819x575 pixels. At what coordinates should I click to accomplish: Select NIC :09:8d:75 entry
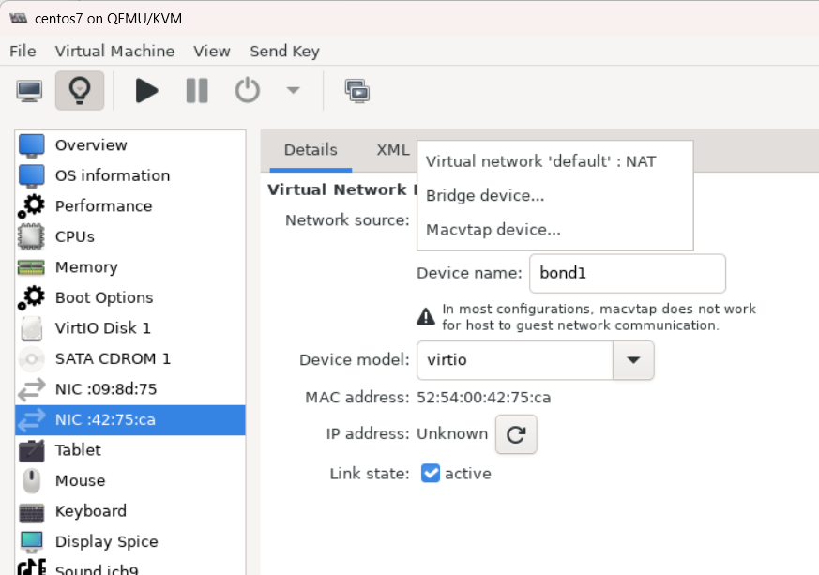[x=130, y=389]
